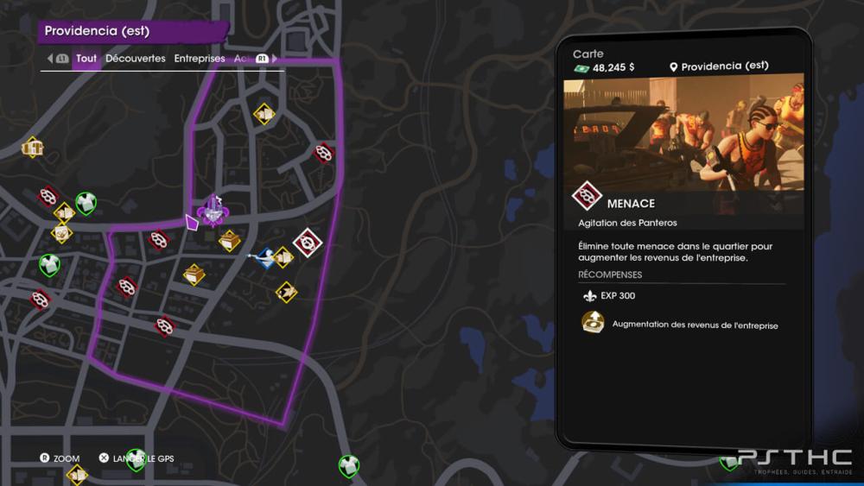Click the green clothing shop marker near top-left
The width and height of the screenshot is (864, 486).
86,204
